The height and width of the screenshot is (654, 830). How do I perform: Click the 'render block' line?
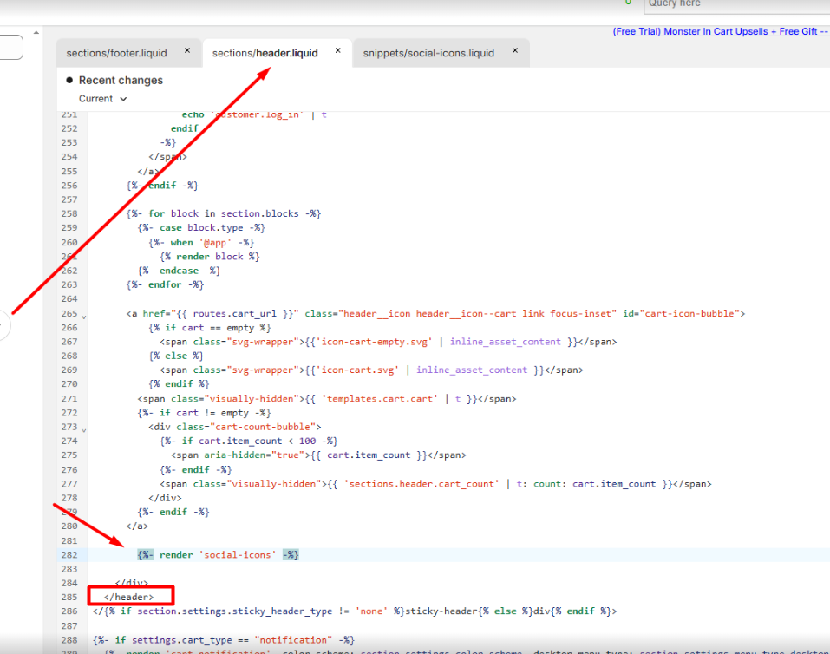click(x=210, y=256)
